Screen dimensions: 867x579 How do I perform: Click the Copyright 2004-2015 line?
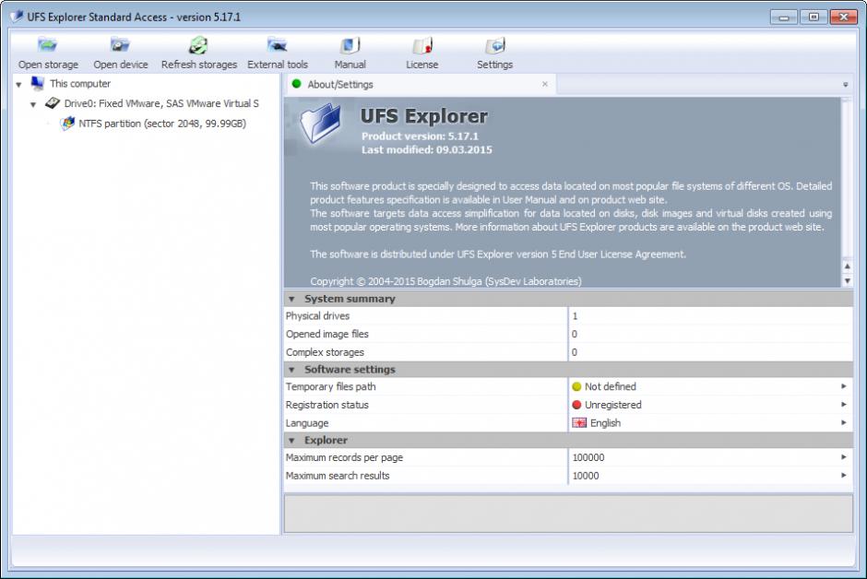445,281
